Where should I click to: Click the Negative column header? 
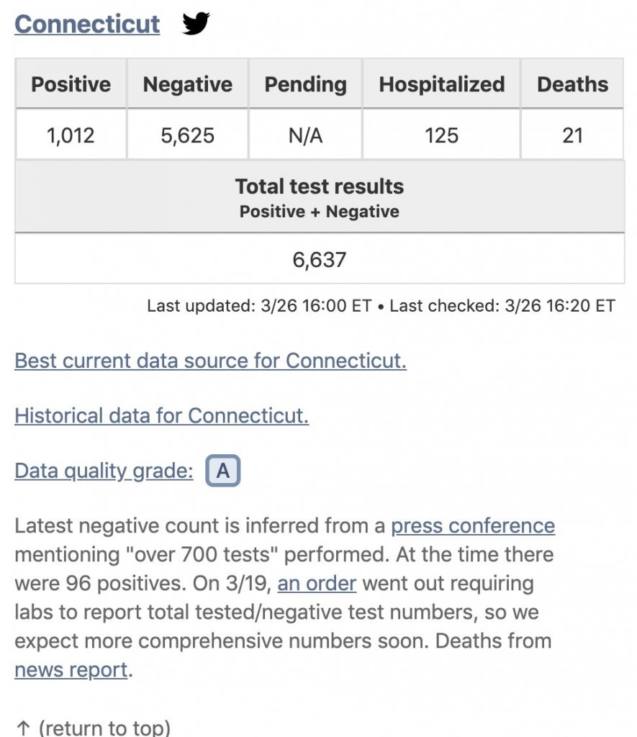[187, 84]
